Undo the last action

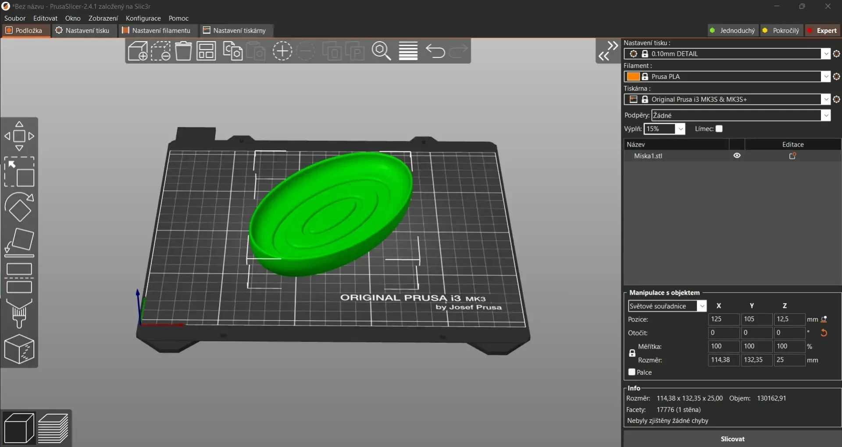click(435, 51)
